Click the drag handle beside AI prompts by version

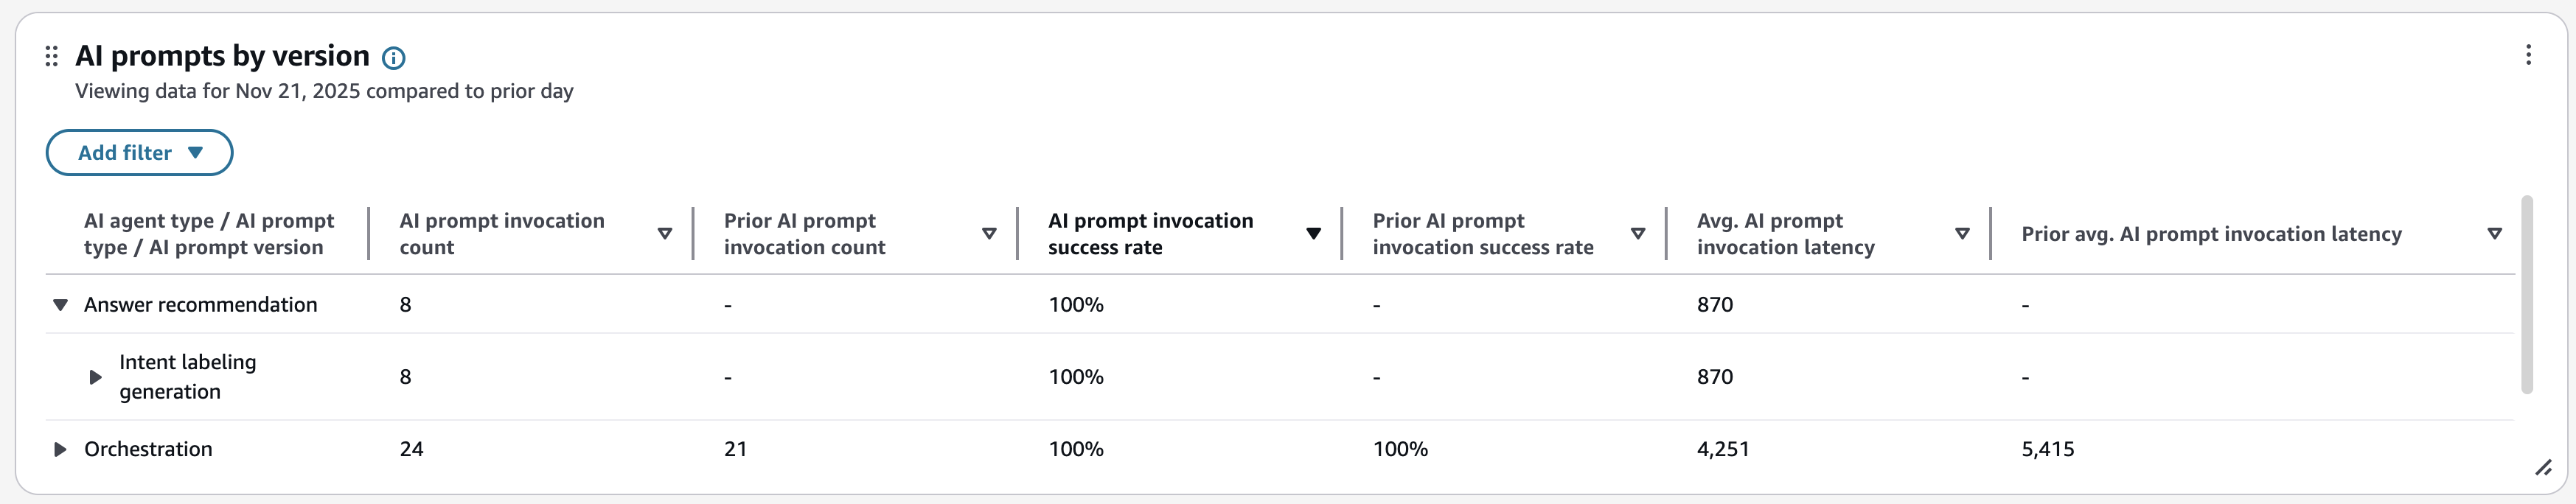tap(52, 57)
